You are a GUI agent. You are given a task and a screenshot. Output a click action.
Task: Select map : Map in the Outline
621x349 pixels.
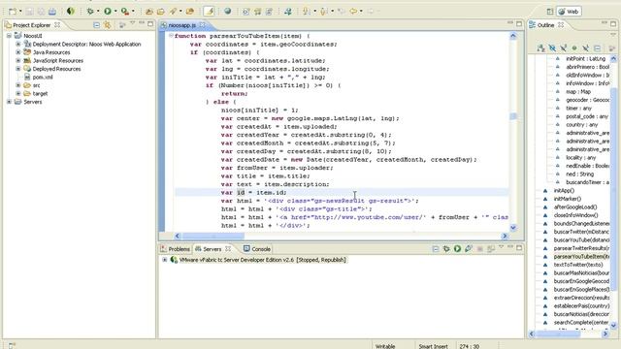point(578,92)
